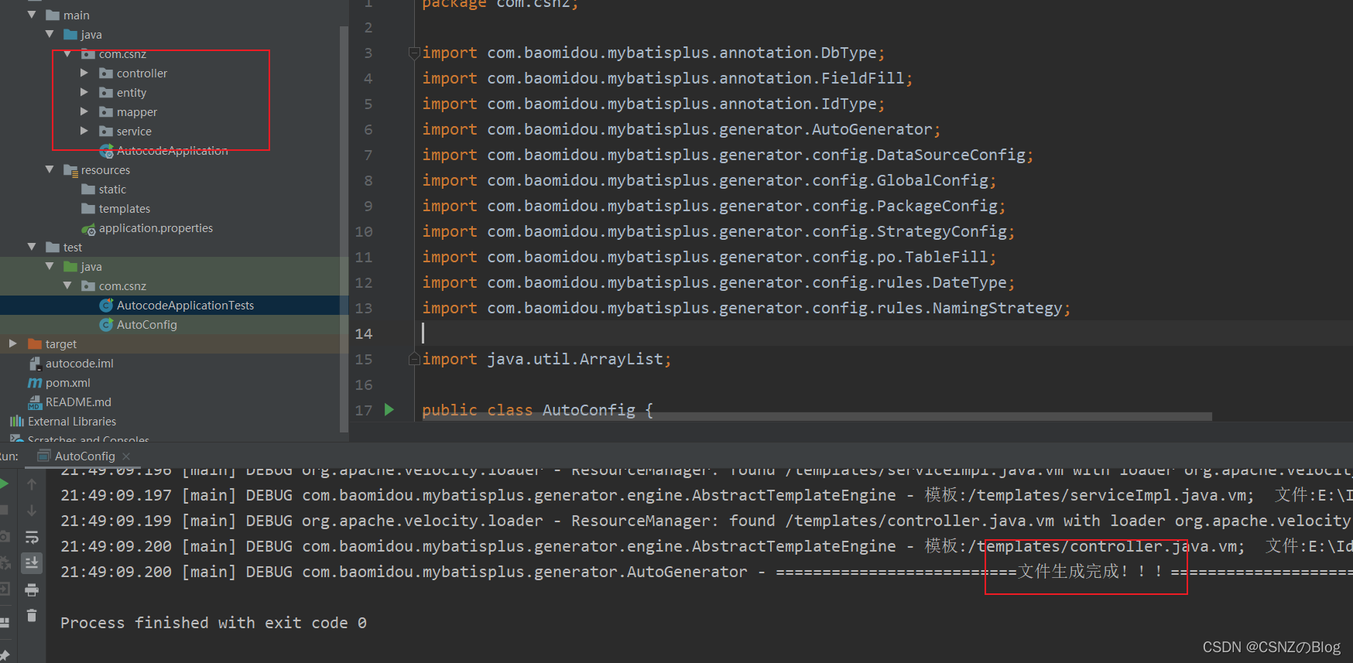
Task: Click fold end marker at line 15
Action: pos(414,359)
